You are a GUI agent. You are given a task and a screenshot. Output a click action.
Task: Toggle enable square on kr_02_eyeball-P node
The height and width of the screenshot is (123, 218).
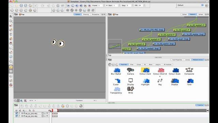pyautogui.click(x=188, y=25)
